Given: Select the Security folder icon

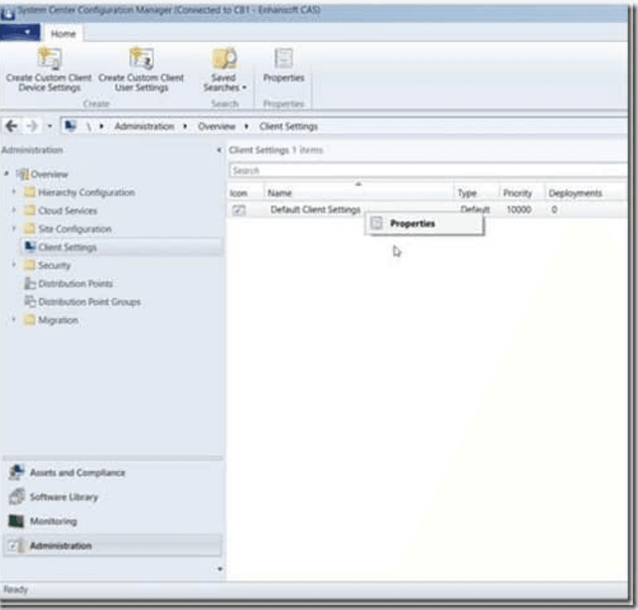Looking at the screenshot, I should point(29,265).
